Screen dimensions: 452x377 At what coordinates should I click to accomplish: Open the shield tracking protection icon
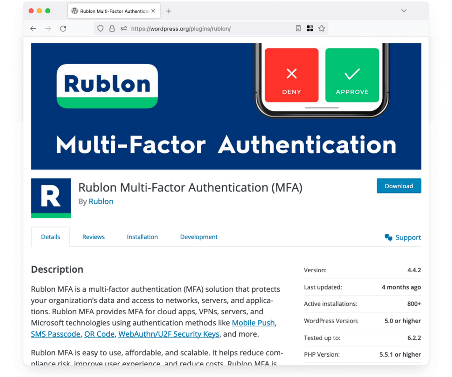(x=100, y=28)
